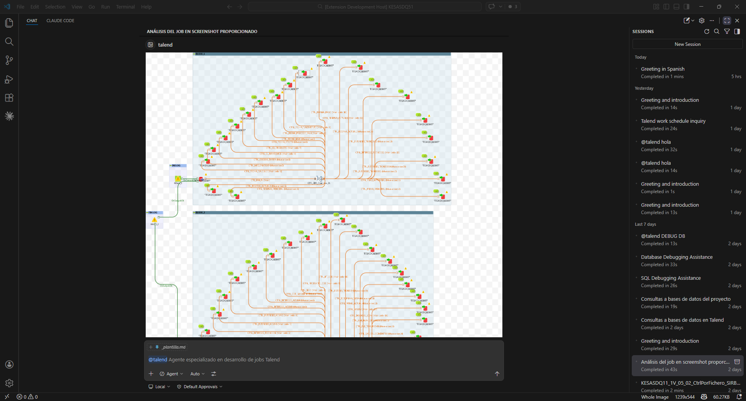The height and width of the screenshot is (401, 746).
Task: Open the Greeting in Spanish session
Action: click(x=687, y=73)
